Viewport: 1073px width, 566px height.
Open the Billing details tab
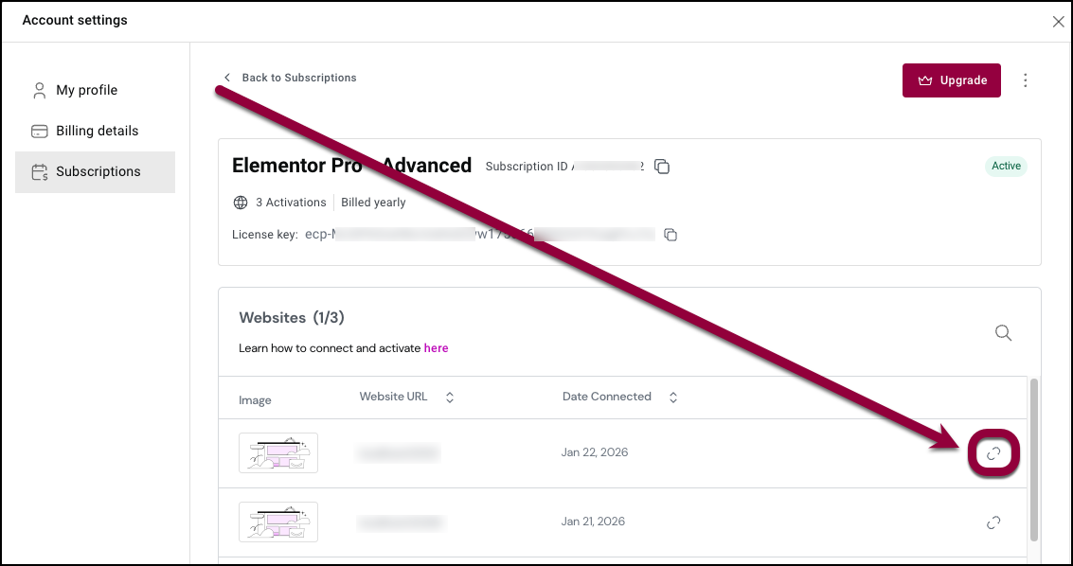[x=97, y=131]
